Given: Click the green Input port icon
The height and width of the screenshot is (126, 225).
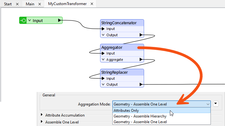Looking at the screenshot, I should [23, 20].
